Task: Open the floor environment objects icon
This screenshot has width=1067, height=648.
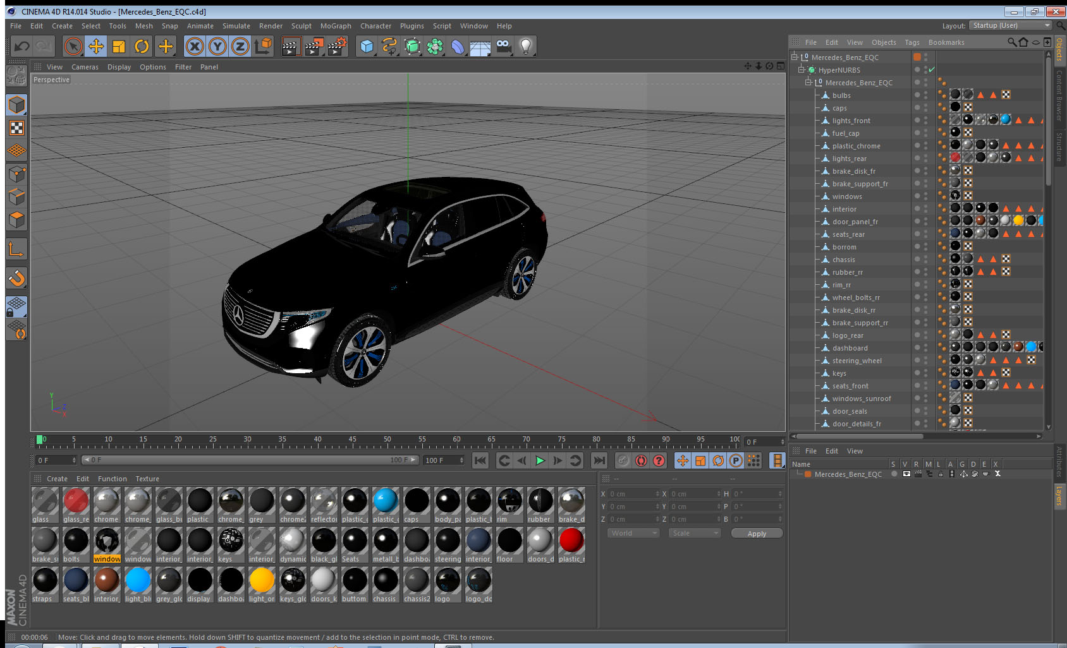Action: pyautogui.click(x=480, y=46)
